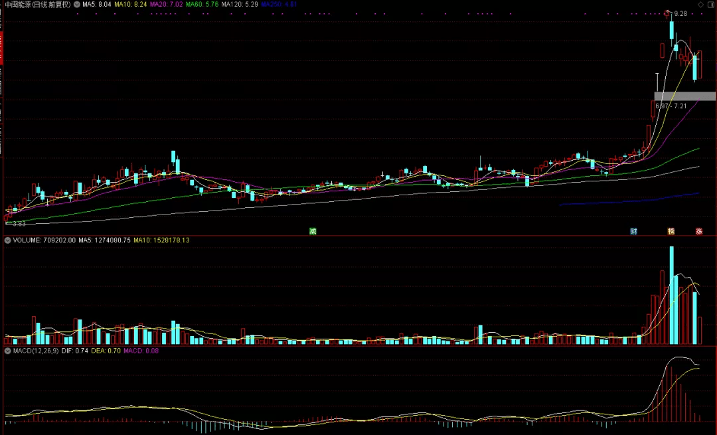
Task: Click the green MA60: 5.76 label
Action: pyautogui.click(x=202, y=5)
